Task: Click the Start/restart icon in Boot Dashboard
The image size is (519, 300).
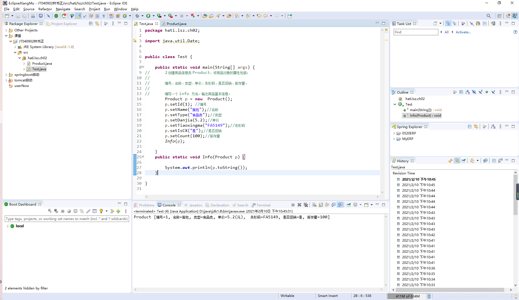Action: pos(50,211)
